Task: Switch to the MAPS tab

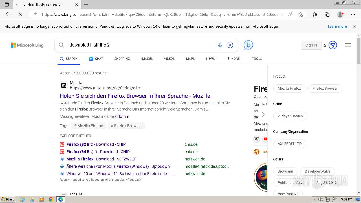Action: pos(190,59)
